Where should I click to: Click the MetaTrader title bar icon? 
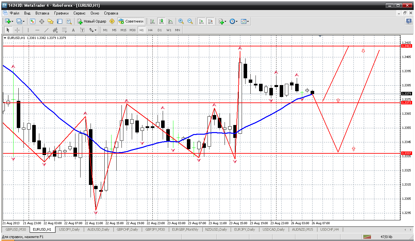click(x=4, y=5)
